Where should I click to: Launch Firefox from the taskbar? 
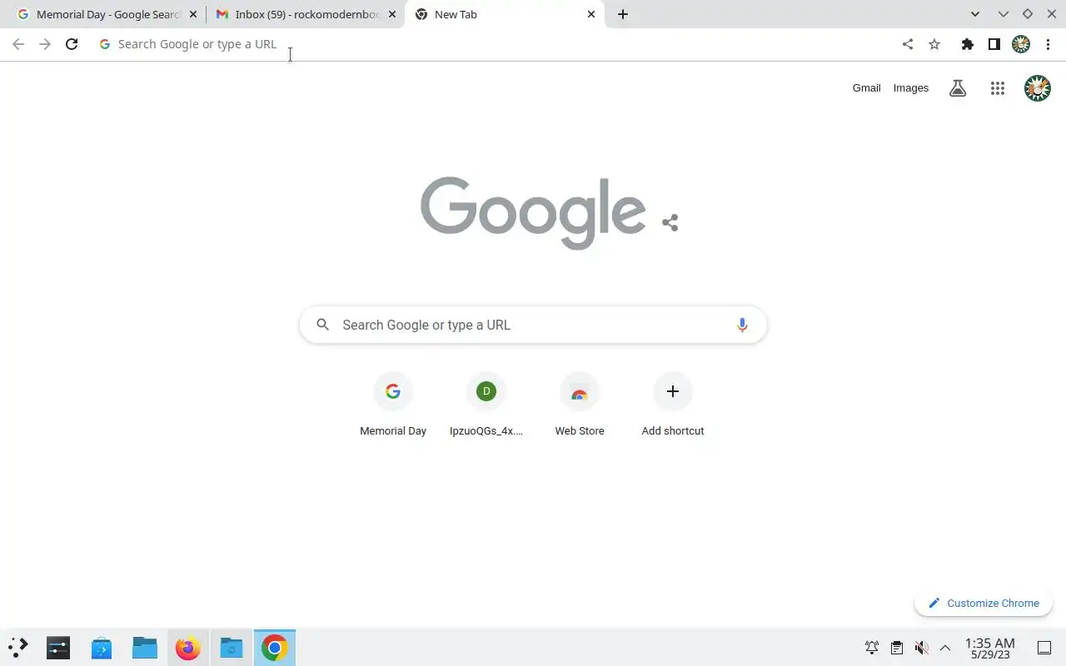[x=188, y=648]
